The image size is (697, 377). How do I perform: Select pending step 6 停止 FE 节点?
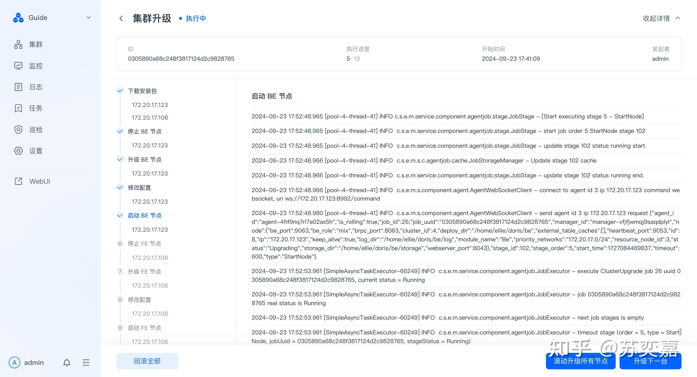(144, 243)
